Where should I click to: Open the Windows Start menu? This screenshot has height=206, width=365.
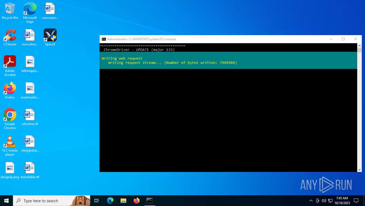click(x=6, y=201)
